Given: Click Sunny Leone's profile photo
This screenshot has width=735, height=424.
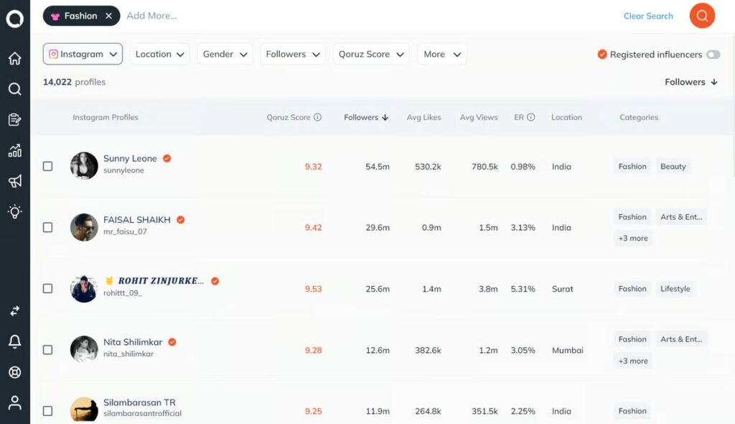Looking at the screenshot, I should pyautogui.click(x=84, y=166).
